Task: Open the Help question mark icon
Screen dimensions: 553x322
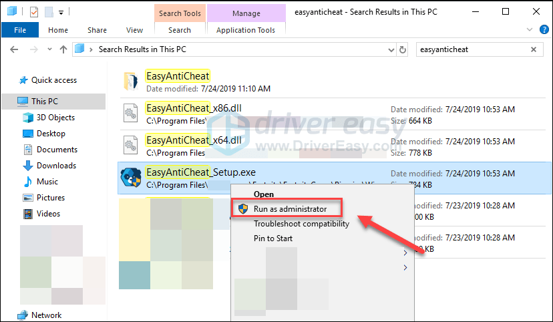Action: (x=543, y=30)
